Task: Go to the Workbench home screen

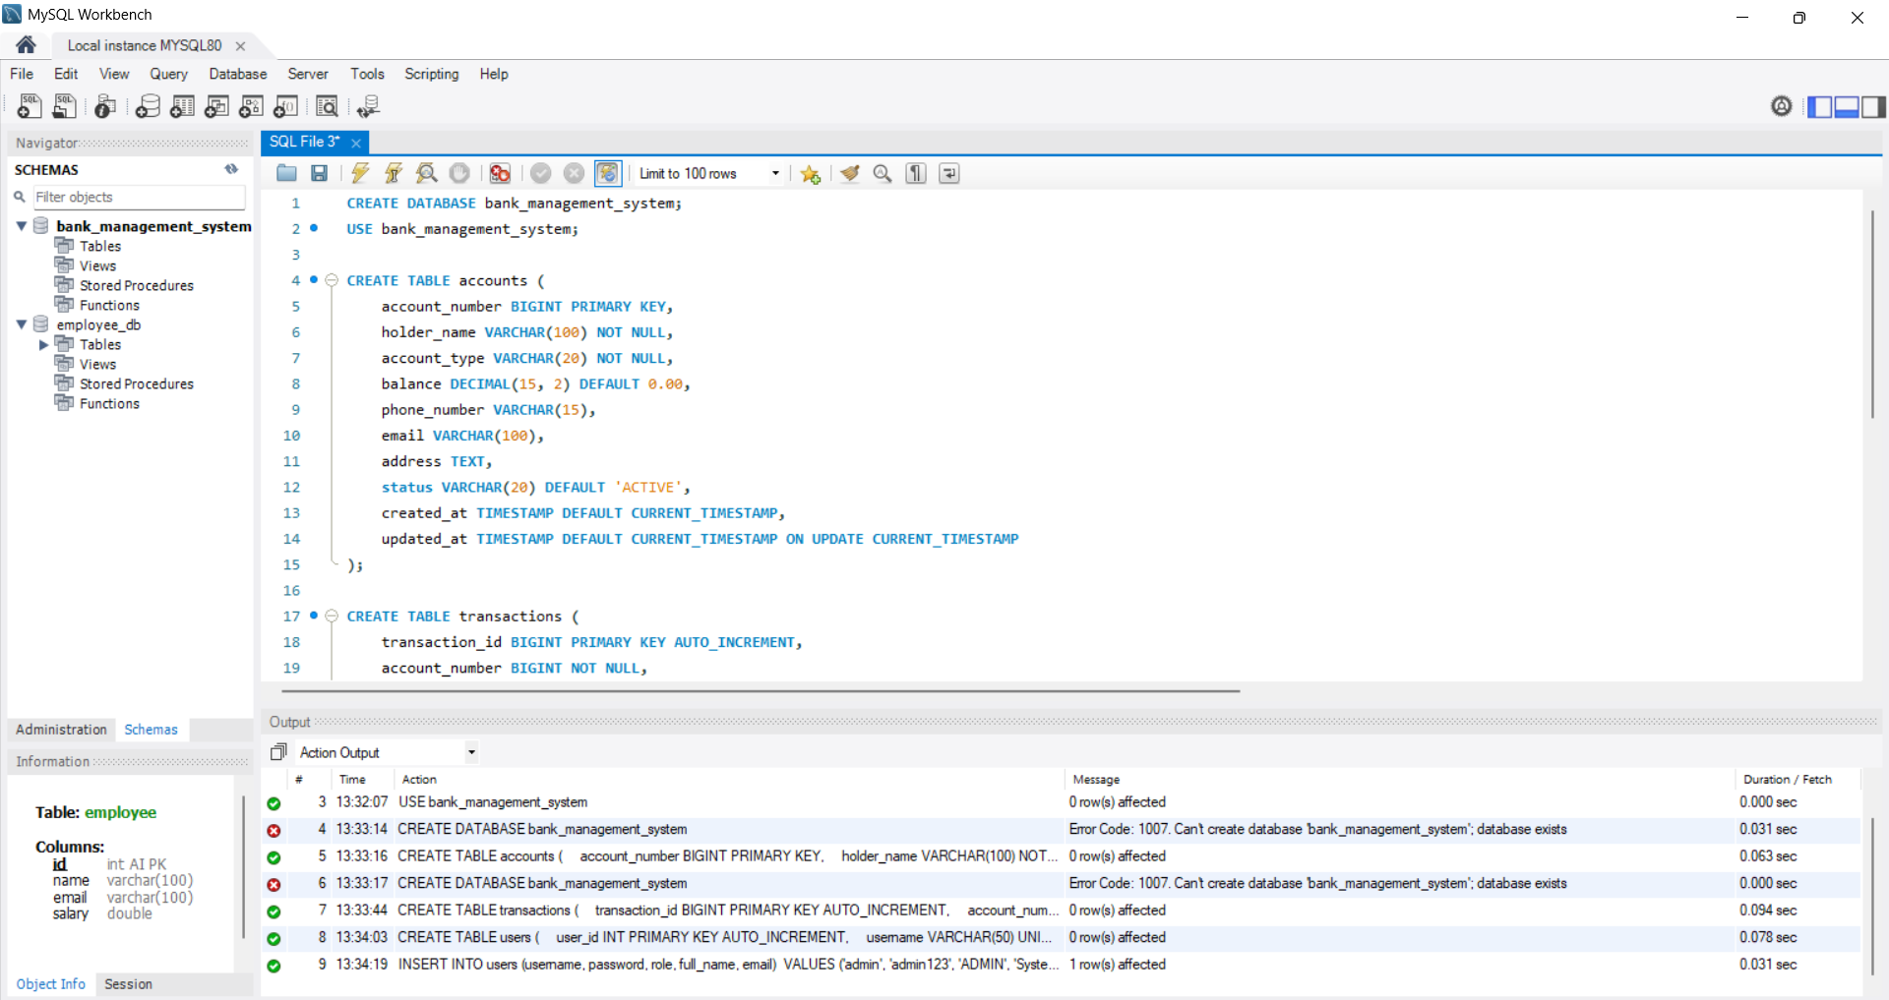Action: point(27,45)
